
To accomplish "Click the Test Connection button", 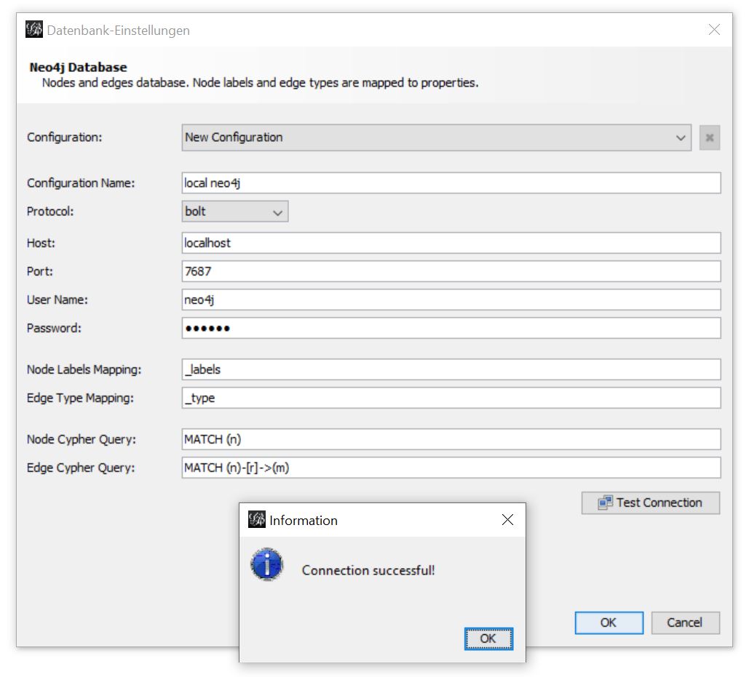I will (x=650, y=503).
